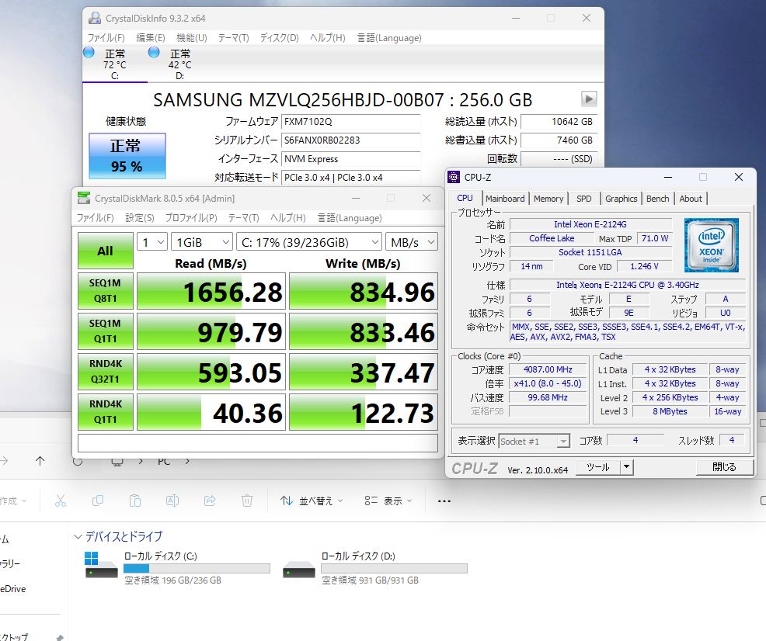Open ヘルプ(H) menu in CrystalDiskMark
Image resolution: width=766 pixels, height=641 pixels.
(x=288, y=217)
